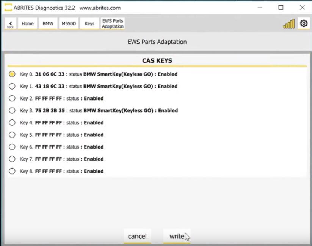Click the write button
Viewport: 312px width, 246px height.
point(177,236)
